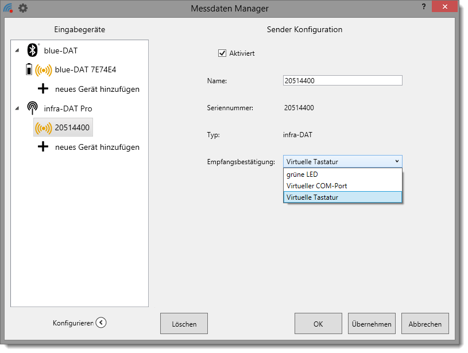Open settings via the gear icon
The image size is (468, 353).
click(x=23, y=8)
